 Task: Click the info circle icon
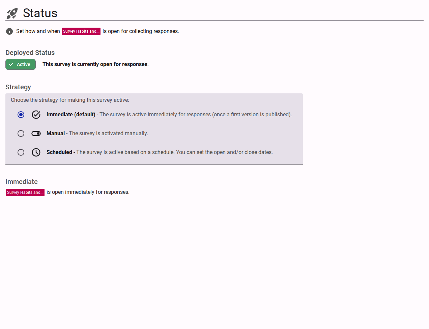click(x=9, y=31)
